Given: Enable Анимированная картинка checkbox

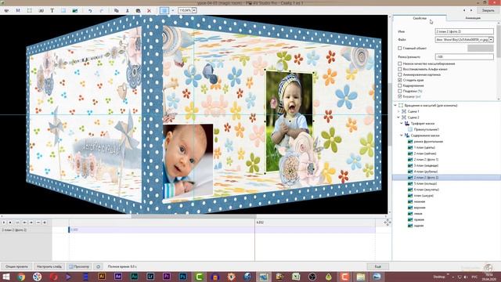Looking at the screenshot, I should pos(400,74).
